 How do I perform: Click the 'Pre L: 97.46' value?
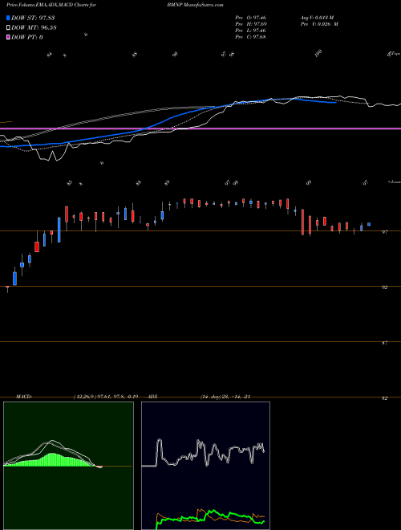[251, 31]
